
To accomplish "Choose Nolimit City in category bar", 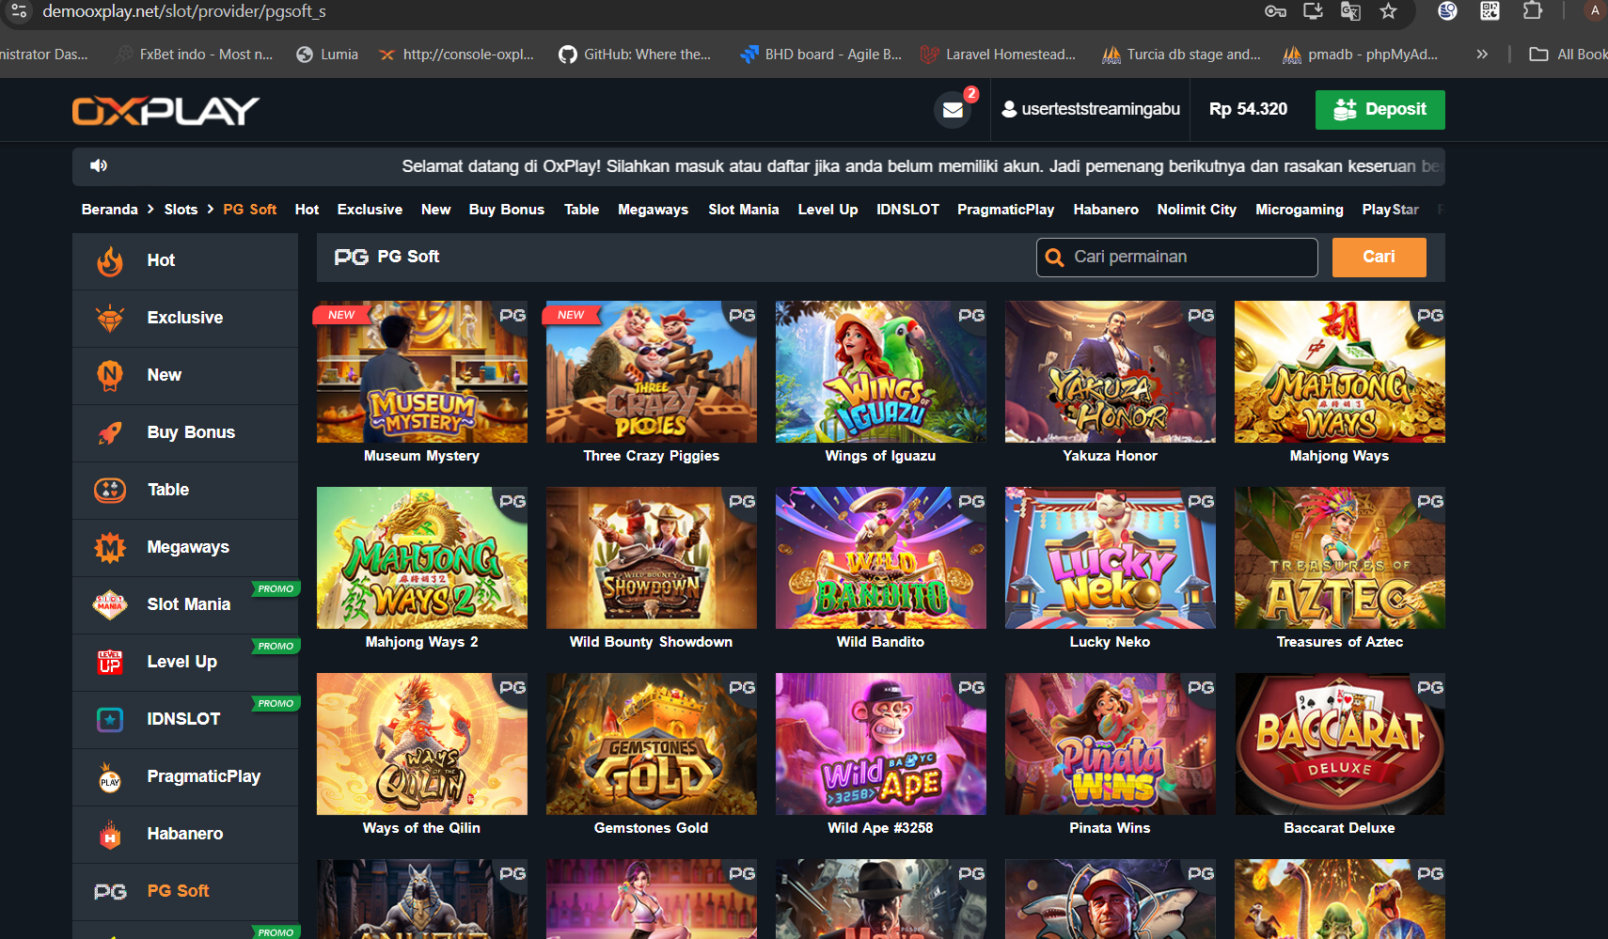I will [x=1197, y=210].
